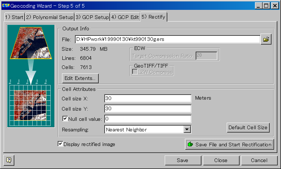Switch to the 4) GCP Edit tab
The height and width of the screenshot is (169, 281).
[x=125, y=17]
